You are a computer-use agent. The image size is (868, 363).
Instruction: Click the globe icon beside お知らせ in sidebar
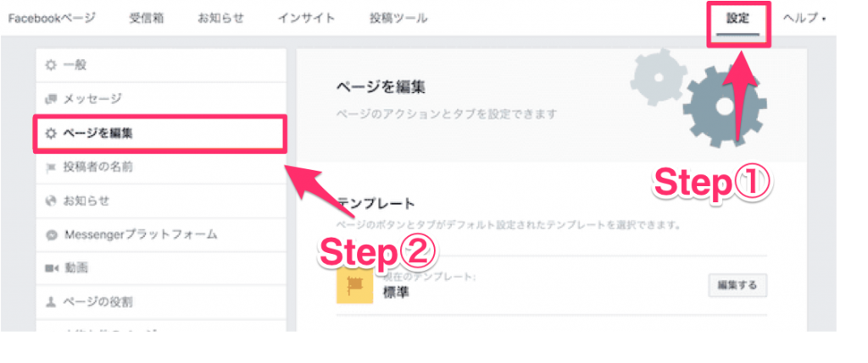[51, 201]
